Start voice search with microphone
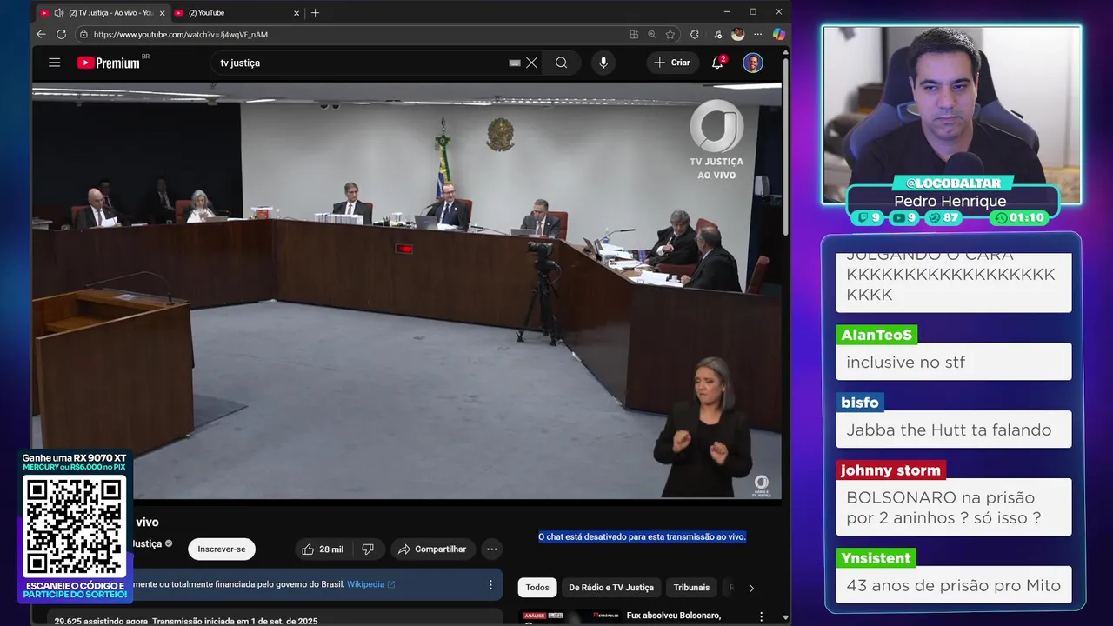The height and width of the screenshot is (626, 1113). tap(603, 63)
